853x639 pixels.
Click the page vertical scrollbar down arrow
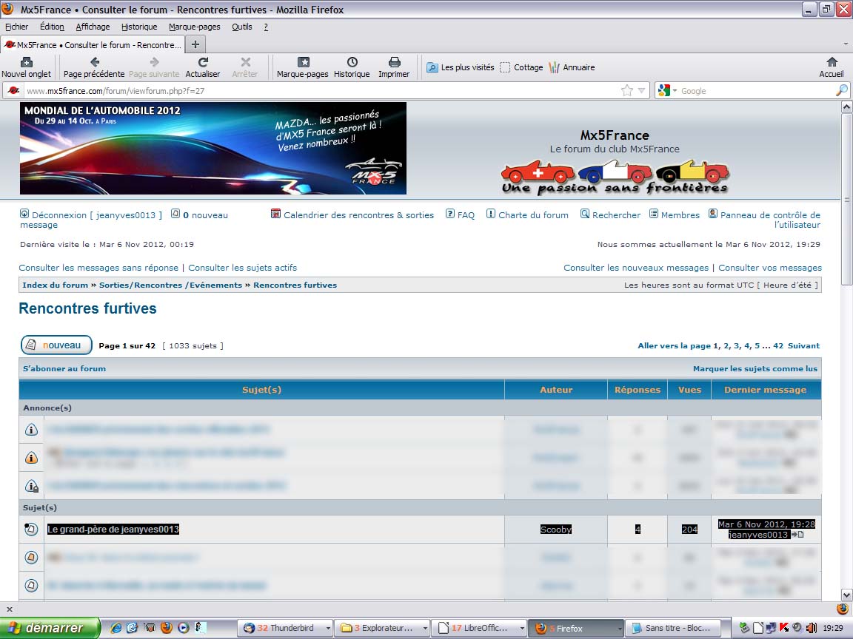pos(846,594)
